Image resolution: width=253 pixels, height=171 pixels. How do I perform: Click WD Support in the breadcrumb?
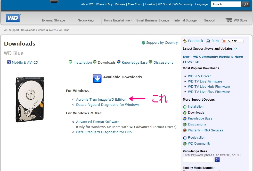pyautogui.click(x=11, y=30)
